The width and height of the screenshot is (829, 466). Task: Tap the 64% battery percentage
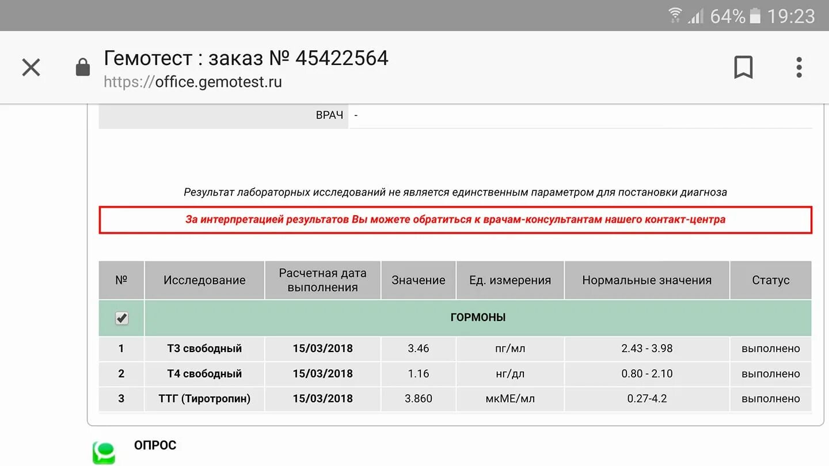coord(728,16)
